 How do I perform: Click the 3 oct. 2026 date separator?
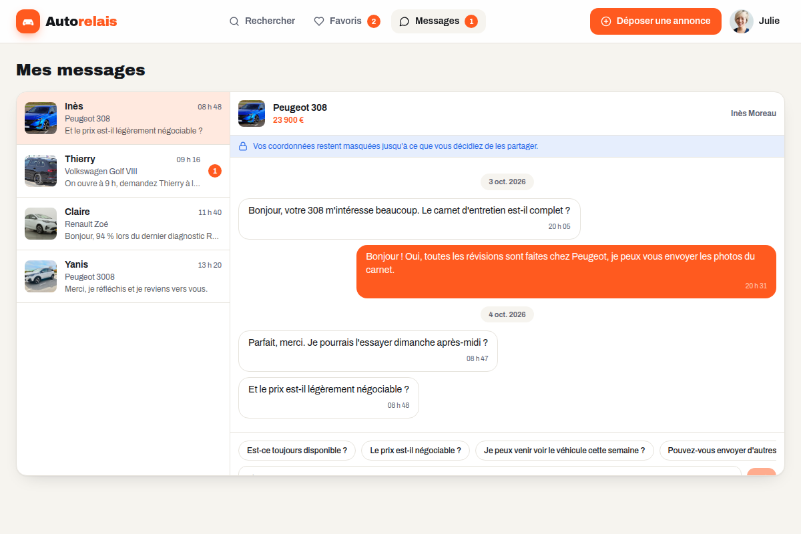click(507, 182)
